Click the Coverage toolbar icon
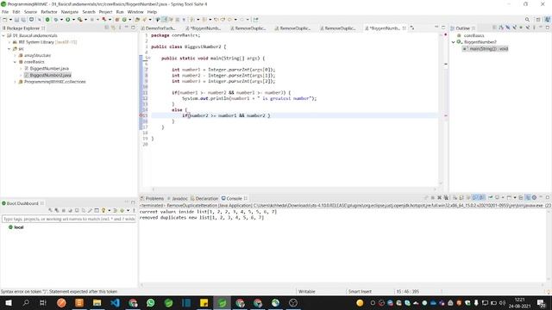The width and height of the screenshot is (552, 310). coord(80,20)
